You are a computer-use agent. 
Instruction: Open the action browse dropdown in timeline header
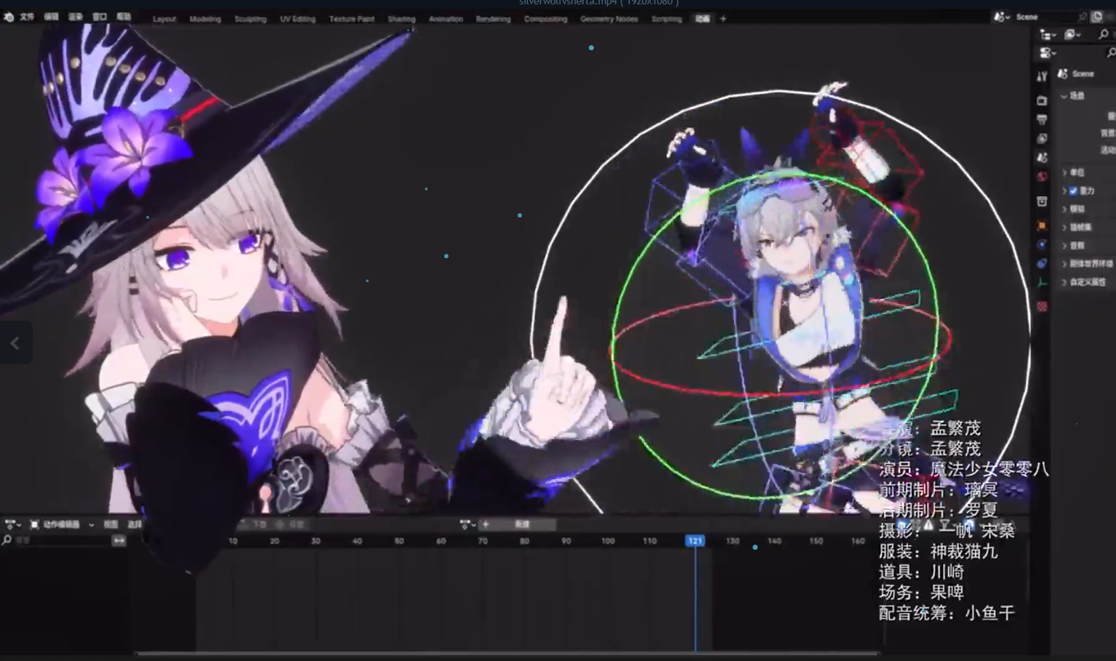(467, 524)
